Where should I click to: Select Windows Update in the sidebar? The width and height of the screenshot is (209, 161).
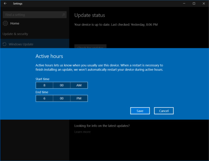tap(21, 44)
